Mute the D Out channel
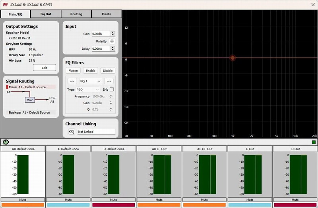 (x=295, y=200)
